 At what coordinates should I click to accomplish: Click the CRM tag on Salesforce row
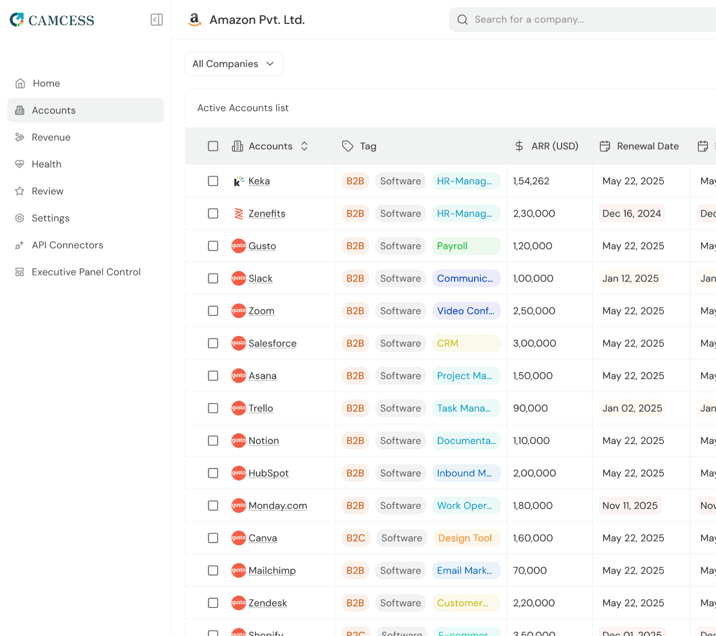coord(466,343)
